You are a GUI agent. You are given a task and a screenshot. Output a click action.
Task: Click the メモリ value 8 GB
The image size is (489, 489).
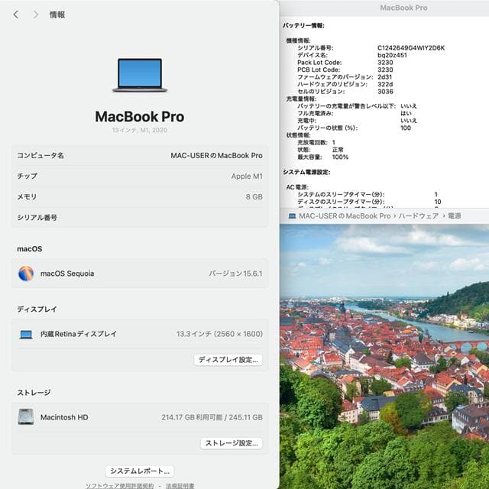click(x=254, y=197)
